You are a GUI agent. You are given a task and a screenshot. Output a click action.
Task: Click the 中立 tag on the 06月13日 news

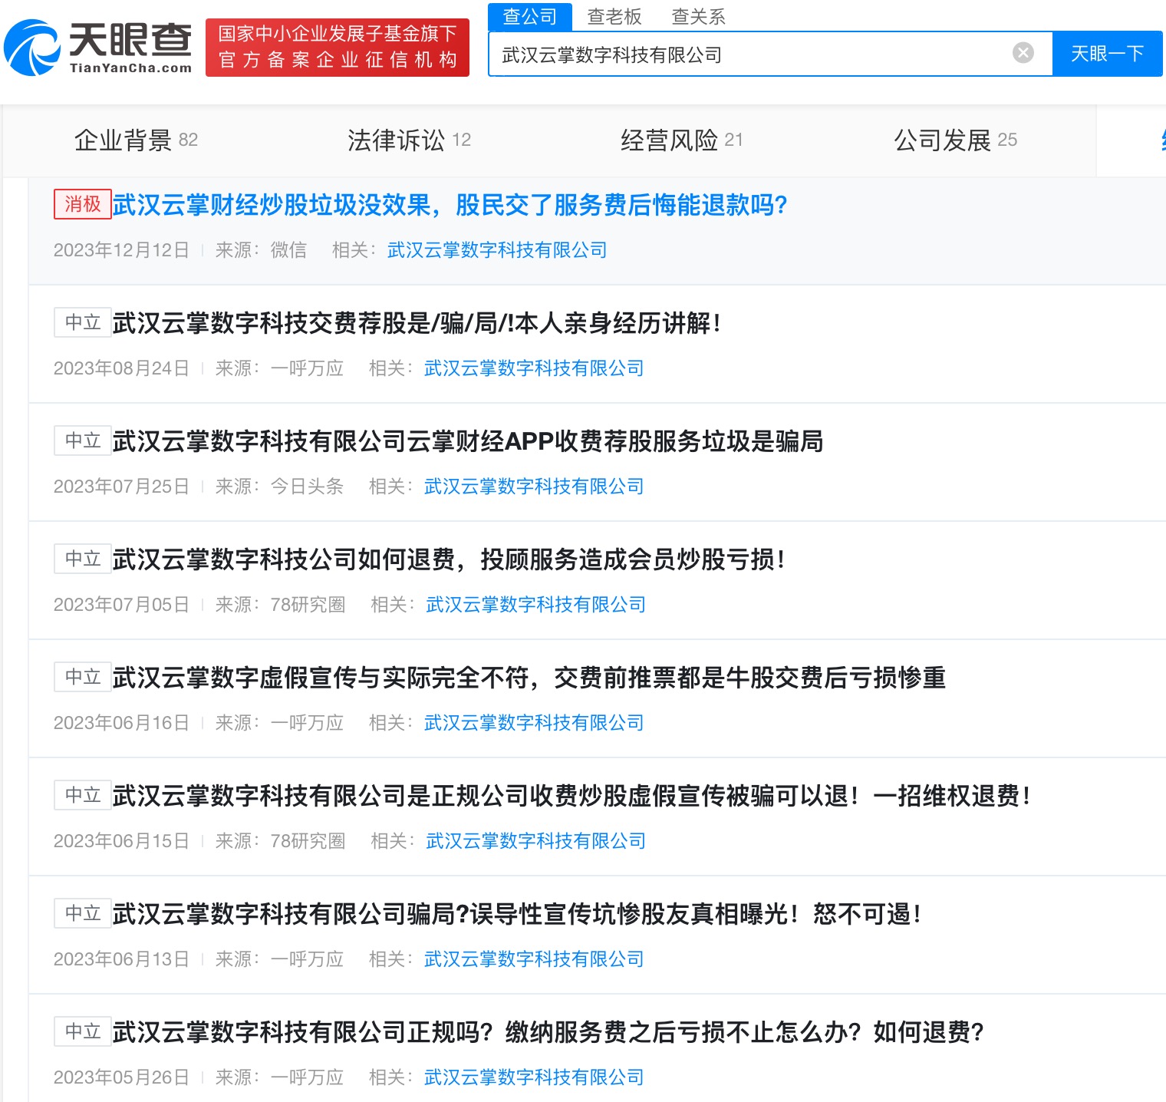pos(83,913)
